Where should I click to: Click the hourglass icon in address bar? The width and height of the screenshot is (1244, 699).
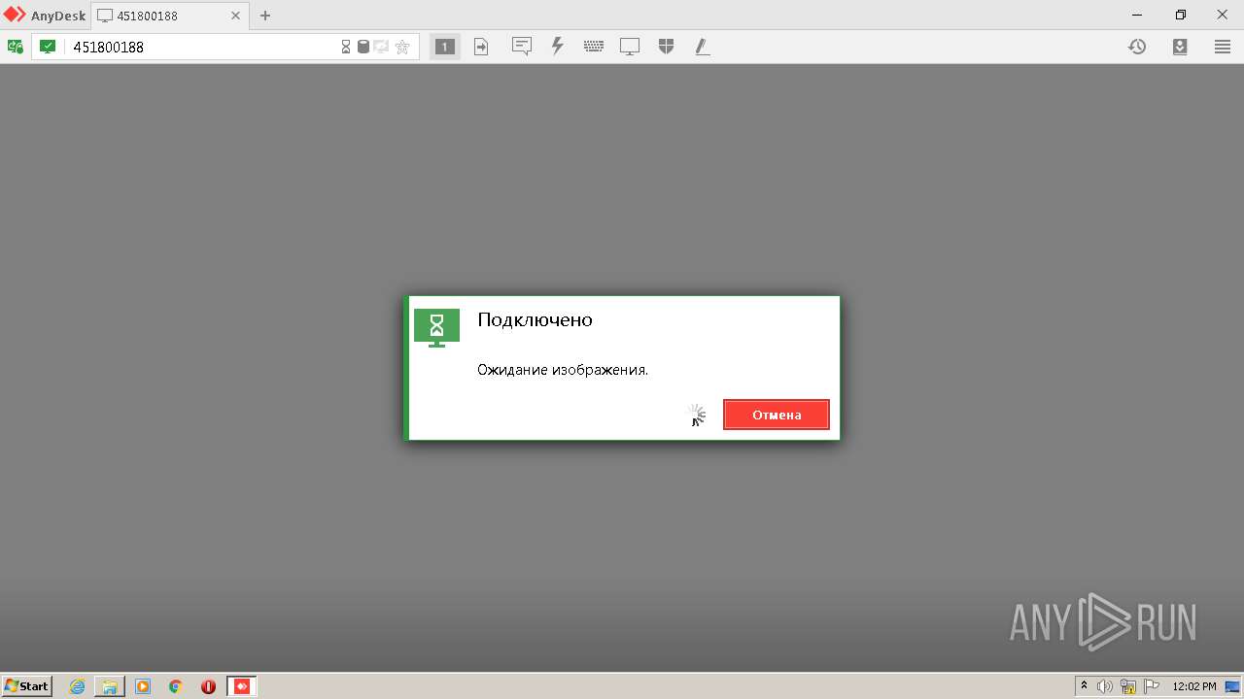[346, 47]
